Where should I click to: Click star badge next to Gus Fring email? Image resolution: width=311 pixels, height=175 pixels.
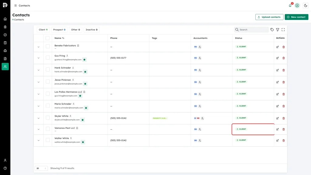point(84,60)
